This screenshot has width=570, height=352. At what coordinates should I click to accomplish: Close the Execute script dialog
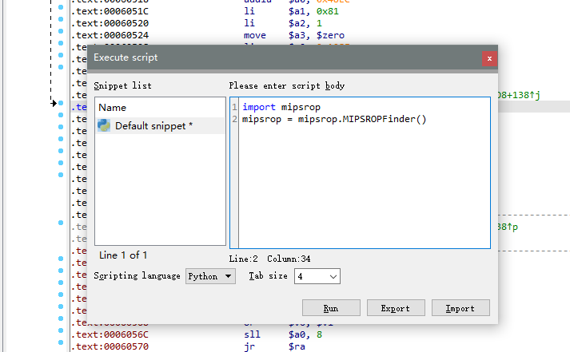coord(489,58)
